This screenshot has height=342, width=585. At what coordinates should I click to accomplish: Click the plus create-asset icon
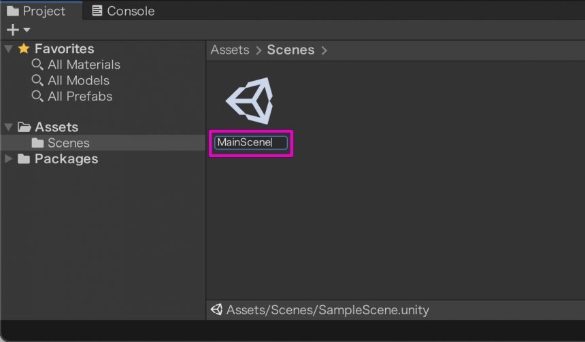13,30
